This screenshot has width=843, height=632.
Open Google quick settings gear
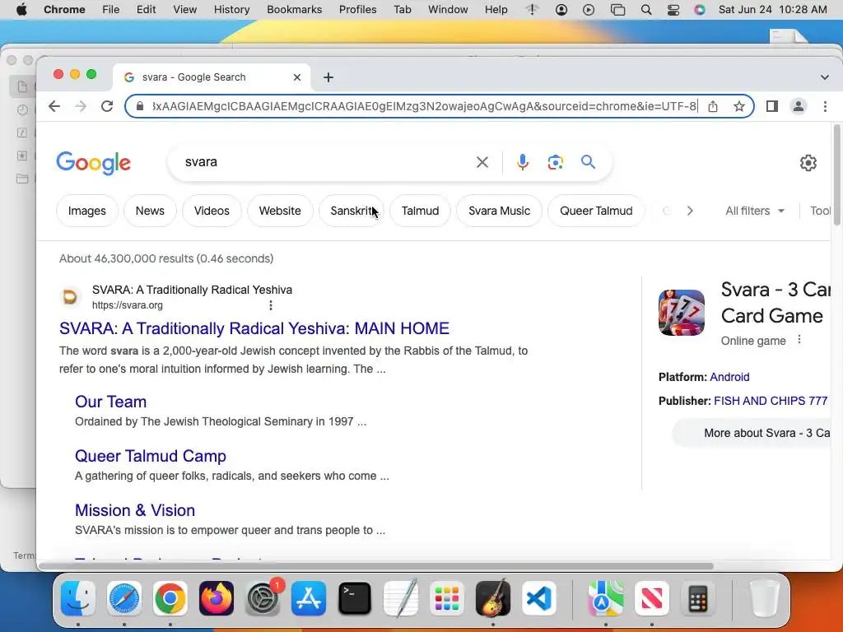tap(808, 163)
